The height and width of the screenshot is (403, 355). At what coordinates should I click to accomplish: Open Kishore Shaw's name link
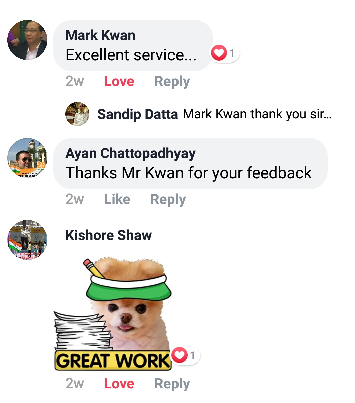[109, 235]
